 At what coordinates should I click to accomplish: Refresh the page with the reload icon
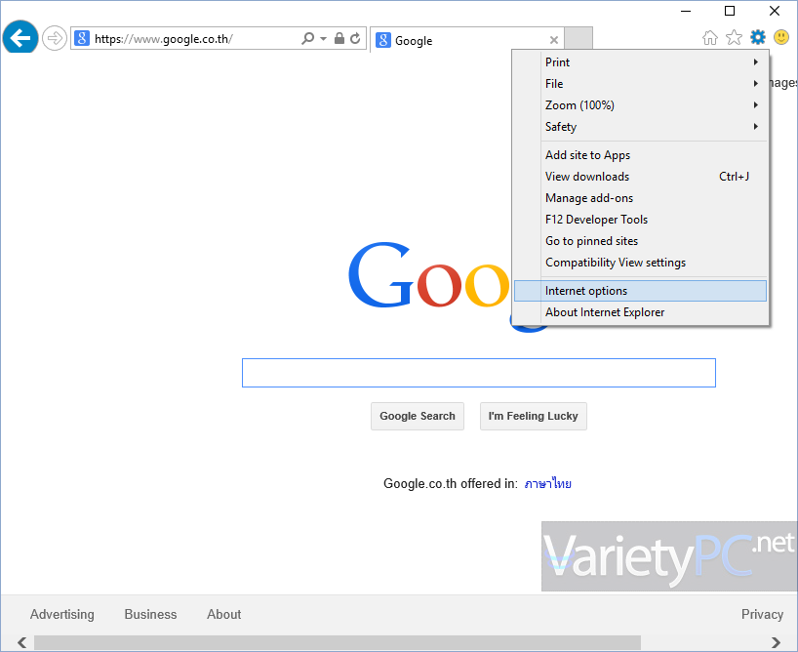tap(355, 38)
